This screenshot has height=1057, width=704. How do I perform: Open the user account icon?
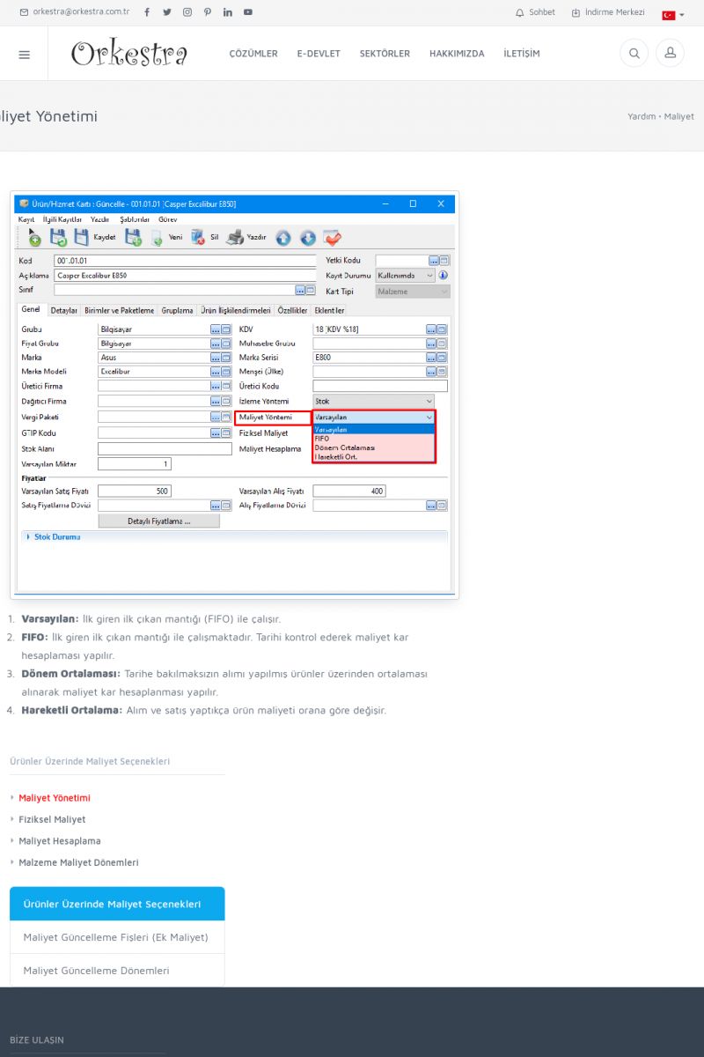(x=670, y=54)
